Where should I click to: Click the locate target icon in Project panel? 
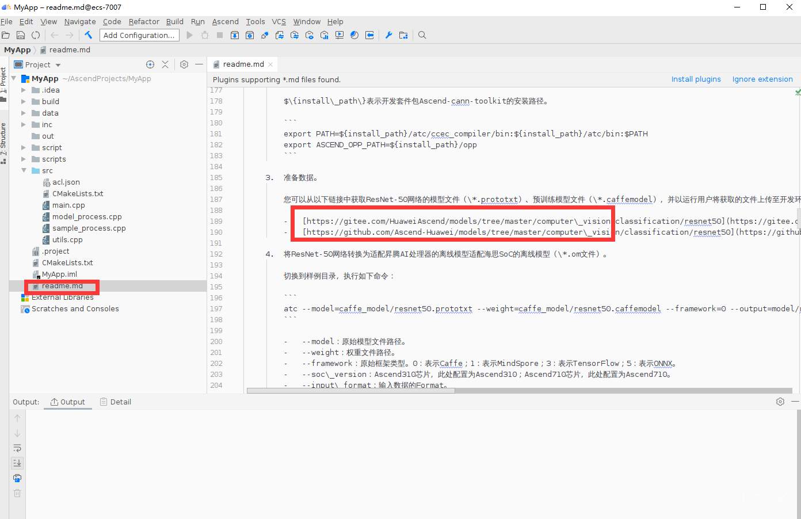[x=150, y=64]
